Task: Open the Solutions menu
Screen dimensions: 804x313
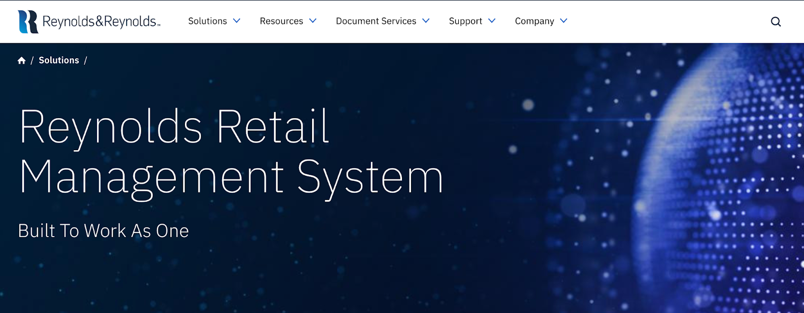Action: coord(208,21)
